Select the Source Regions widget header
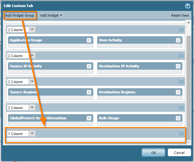 pyautogui.click(x=51, y=92)
